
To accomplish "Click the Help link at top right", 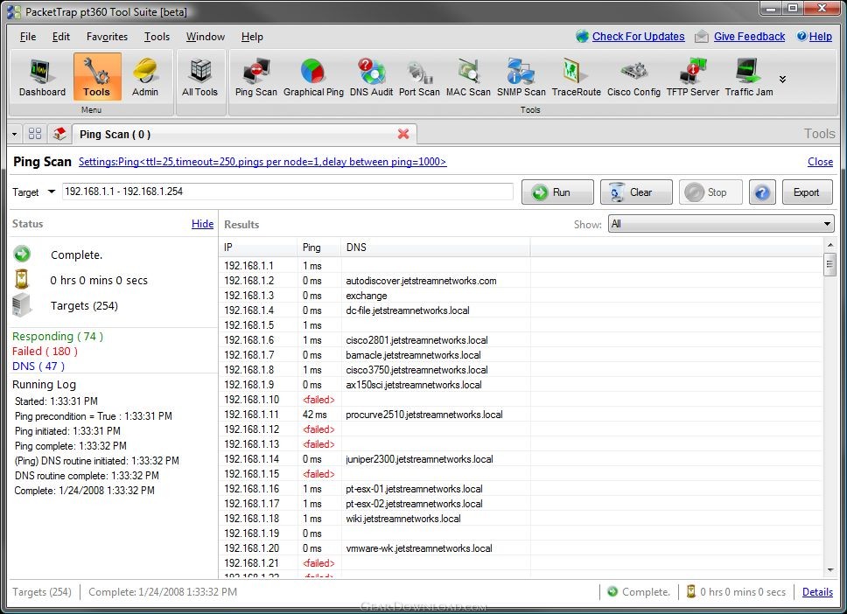I will coord(820,37).
